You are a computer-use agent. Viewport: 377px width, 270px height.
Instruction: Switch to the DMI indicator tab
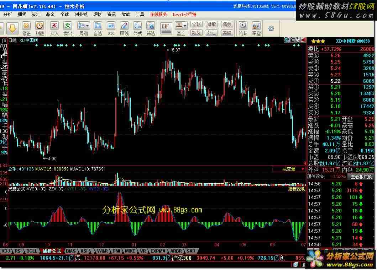click(116, 251)
